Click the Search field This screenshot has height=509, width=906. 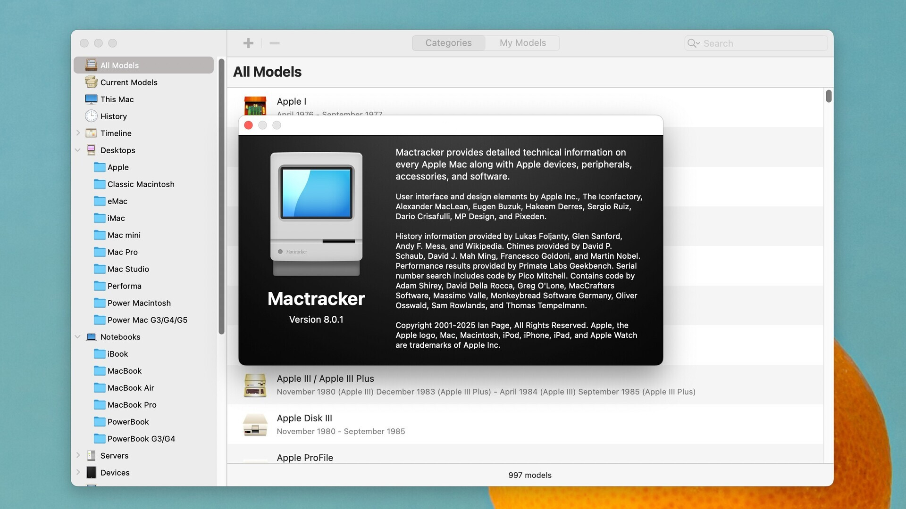[x=756, y=43]
